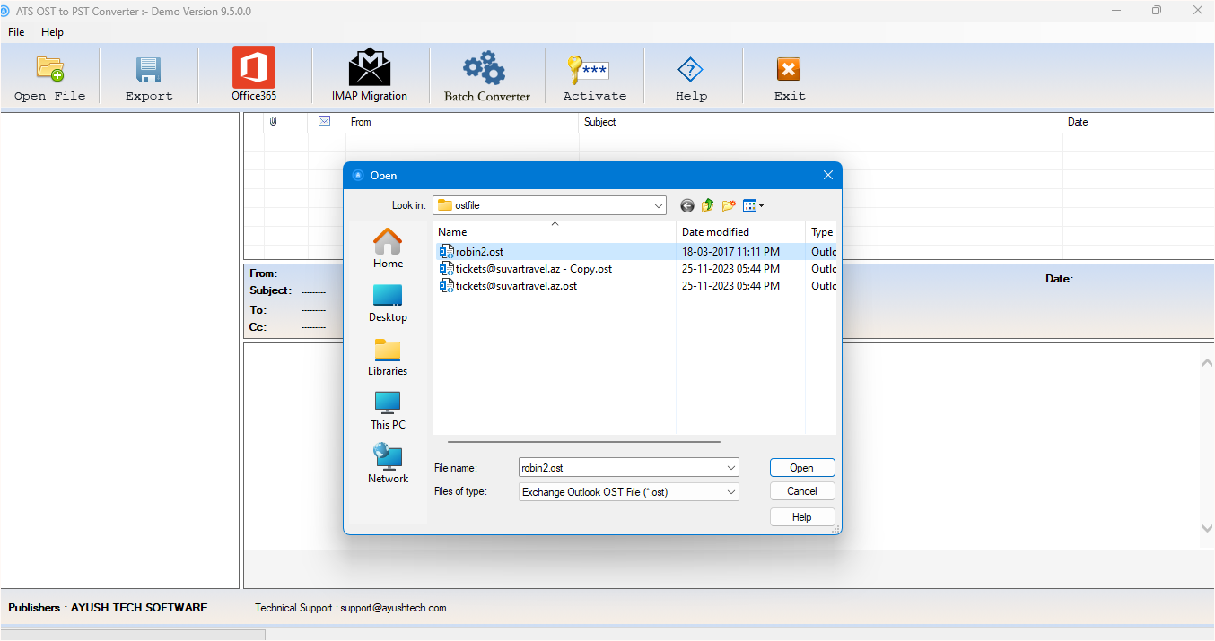Image resolution: width=1215 pixels, height=641 pixels.
Task: Click the preview pane scroll up arrow
Action: 1207,362
